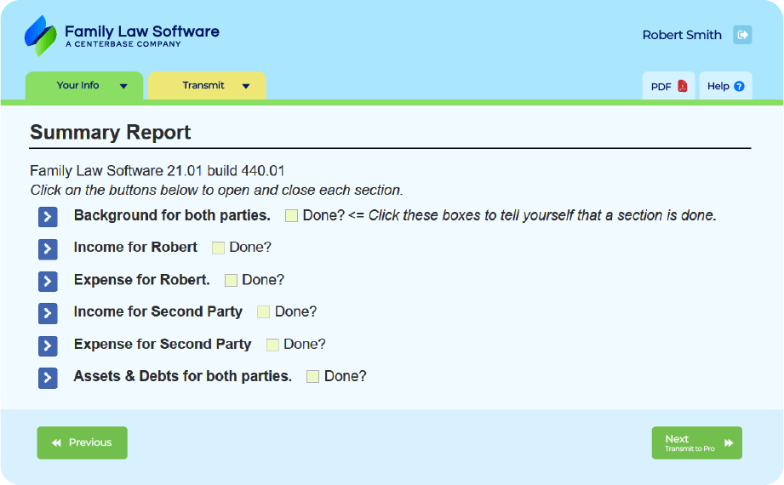Tick Done checkbox for Expense for Robert
The width and height of the screenshot is (784, 485).
click(x=231, y=280)
